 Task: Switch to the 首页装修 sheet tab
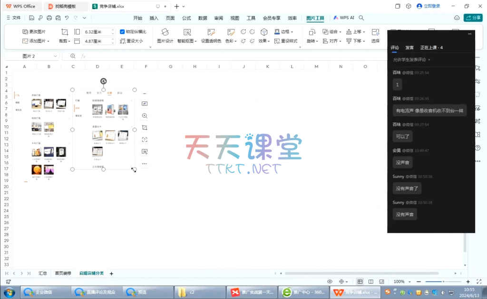pos(63,273)
